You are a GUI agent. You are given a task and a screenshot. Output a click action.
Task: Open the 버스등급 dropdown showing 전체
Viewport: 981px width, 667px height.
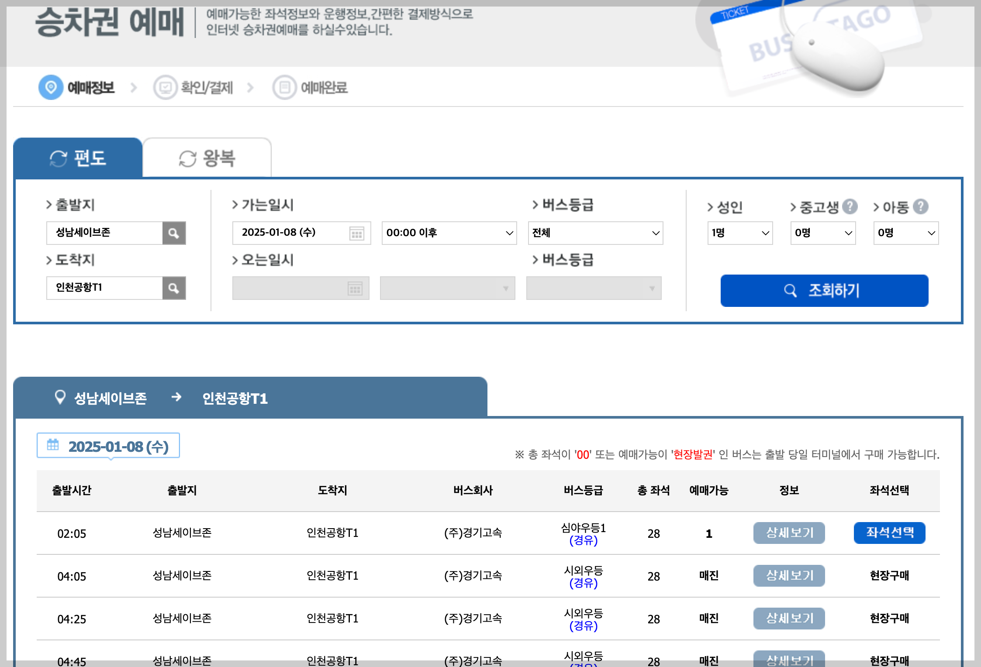pos(596,233)
